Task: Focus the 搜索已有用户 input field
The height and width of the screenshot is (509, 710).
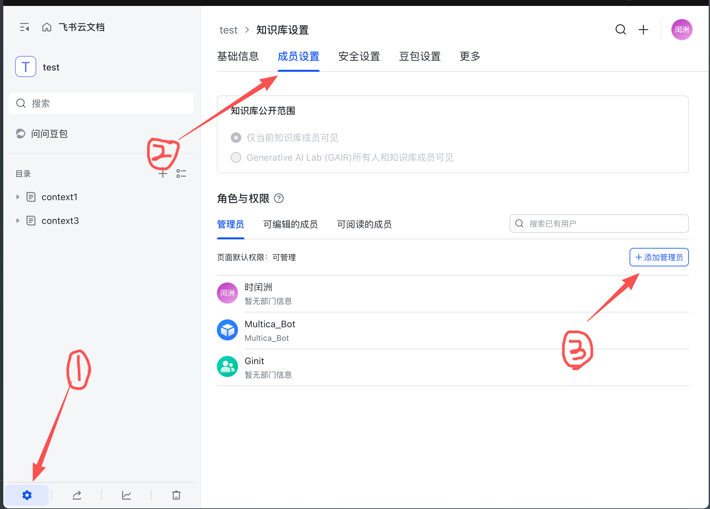Action: 599,224
